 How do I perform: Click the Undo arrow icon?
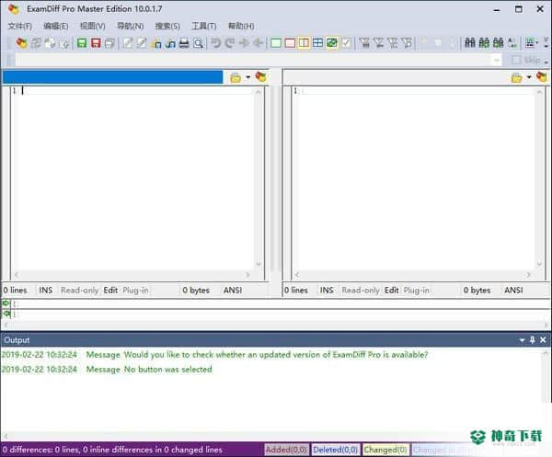coord(215,43)
